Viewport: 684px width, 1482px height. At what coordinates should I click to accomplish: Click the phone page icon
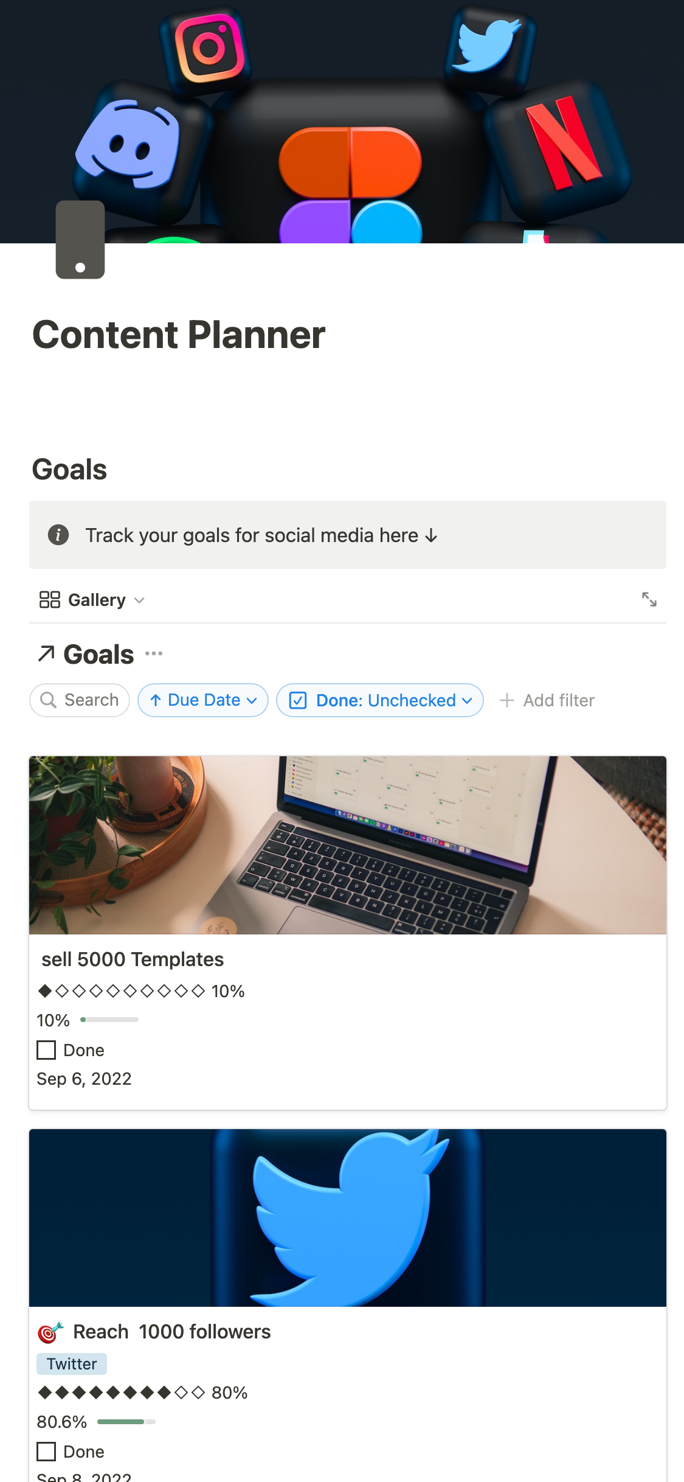80,240
